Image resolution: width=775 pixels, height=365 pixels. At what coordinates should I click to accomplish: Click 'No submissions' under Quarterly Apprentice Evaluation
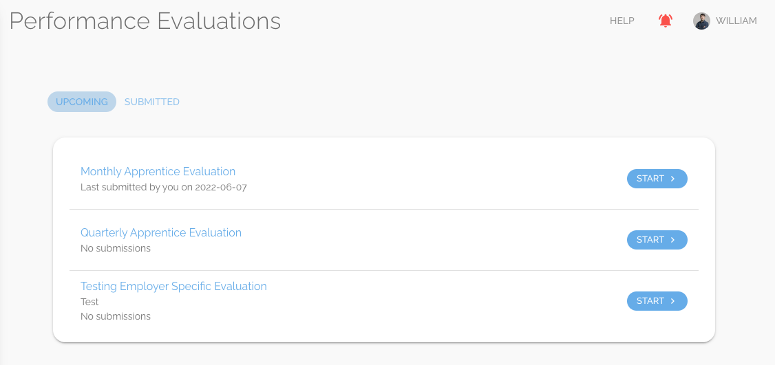tap(116, 248)
